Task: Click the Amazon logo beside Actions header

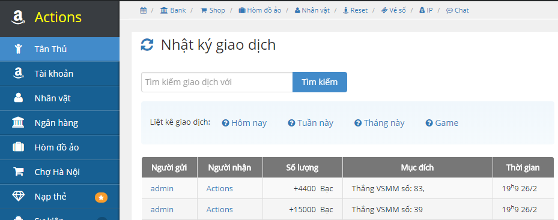Action: 17,17
